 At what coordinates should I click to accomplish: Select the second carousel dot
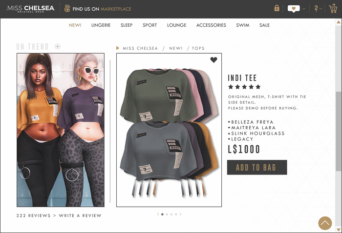pos(167,214)
